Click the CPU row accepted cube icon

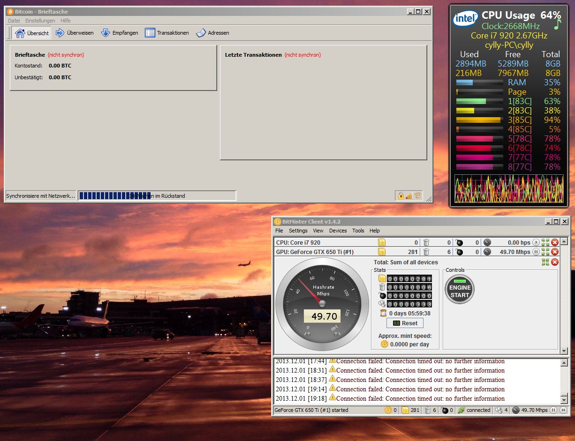(382, 242)
